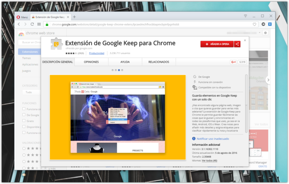Switch to Relacionados tab
Screen dimensions: 289x184
click(x=159, y=62)
